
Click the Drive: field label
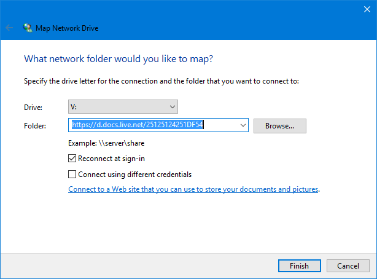click(33, 108)
